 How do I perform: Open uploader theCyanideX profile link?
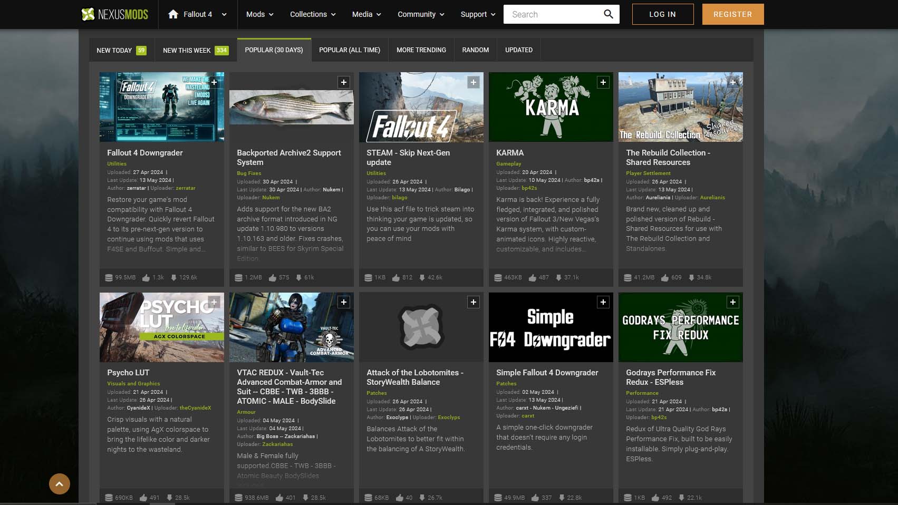click(x=195, y=408)
